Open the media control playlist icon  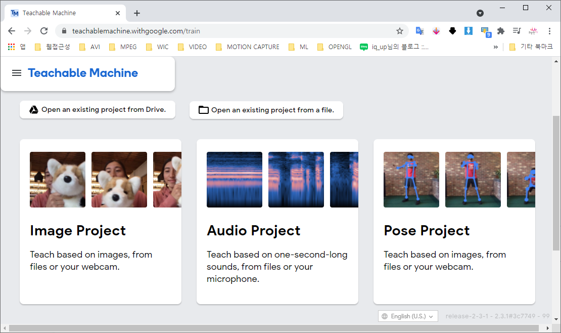click(x=517, y=31)
